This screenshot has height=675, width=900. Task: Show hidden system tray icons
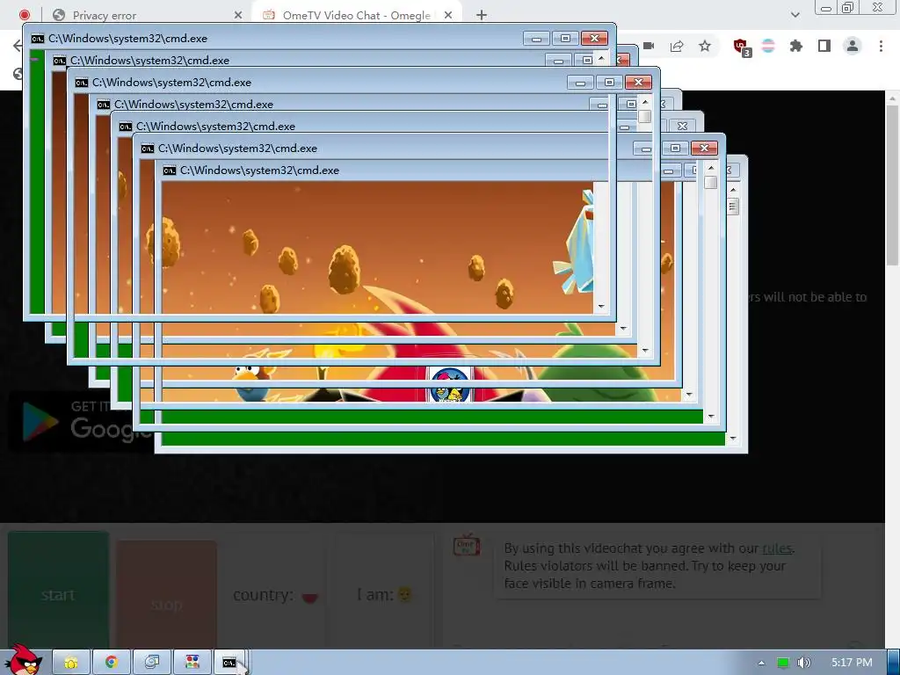click(x=761, y=663)
